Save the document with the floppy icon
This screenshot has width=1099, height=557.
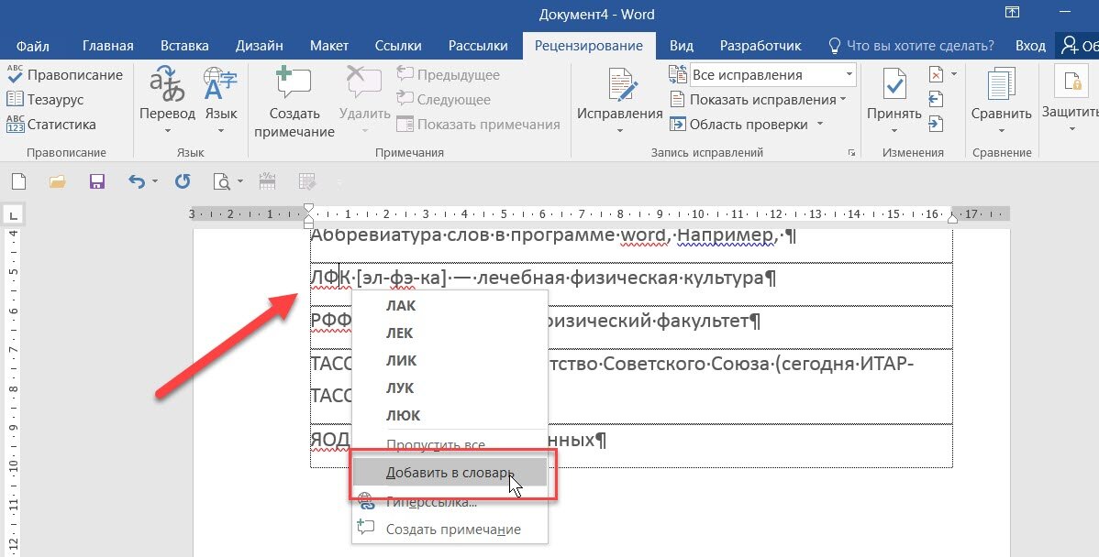[96, 182]
